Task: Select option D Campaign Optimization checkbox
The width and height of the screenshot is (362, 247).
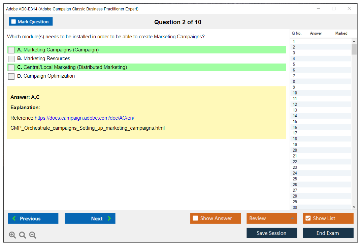Action: pyautogui.click(x=11, y=76)
